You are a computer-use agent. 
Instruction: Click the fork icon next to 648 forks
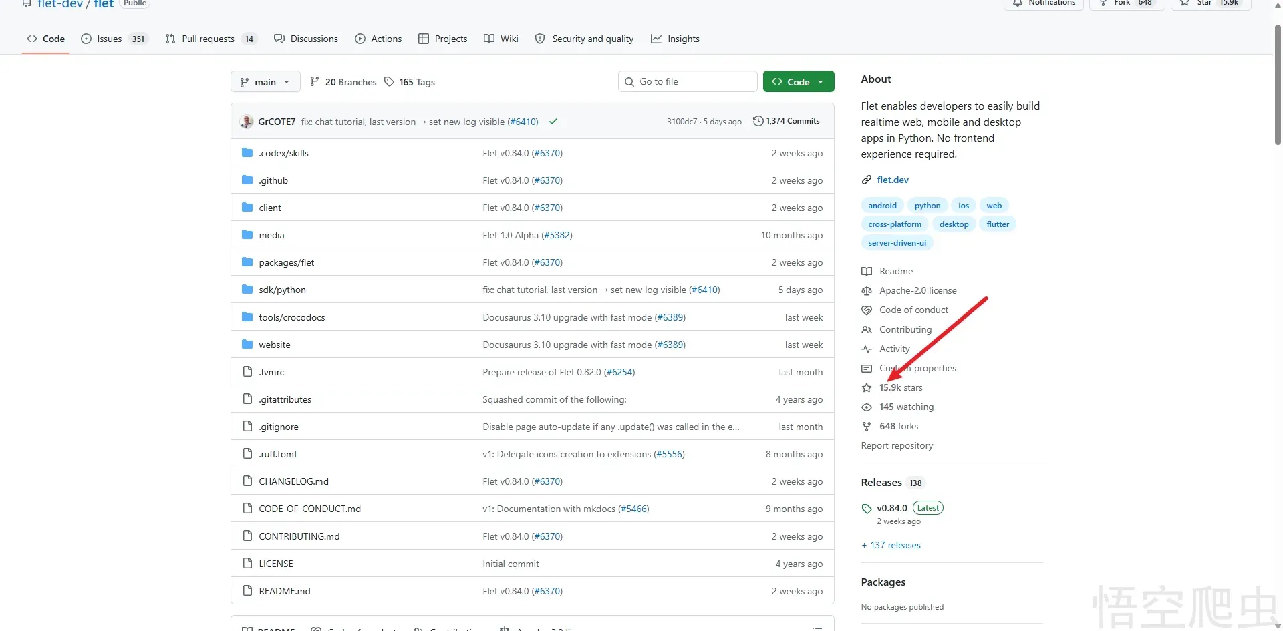point(867,427)
